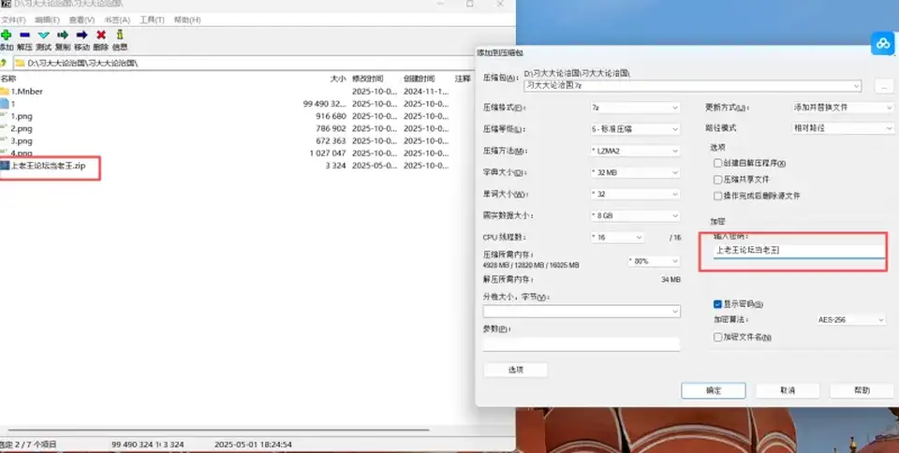Open the 书签(A) menu
The image size is (899, 453).
pos(116,20)
